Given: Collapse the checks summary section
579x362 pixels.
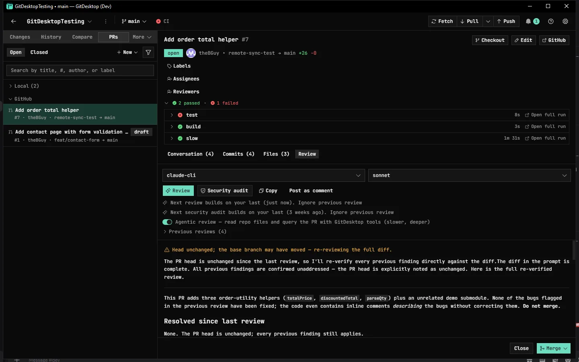Looking at the screenshot, I should click(166, 103).
